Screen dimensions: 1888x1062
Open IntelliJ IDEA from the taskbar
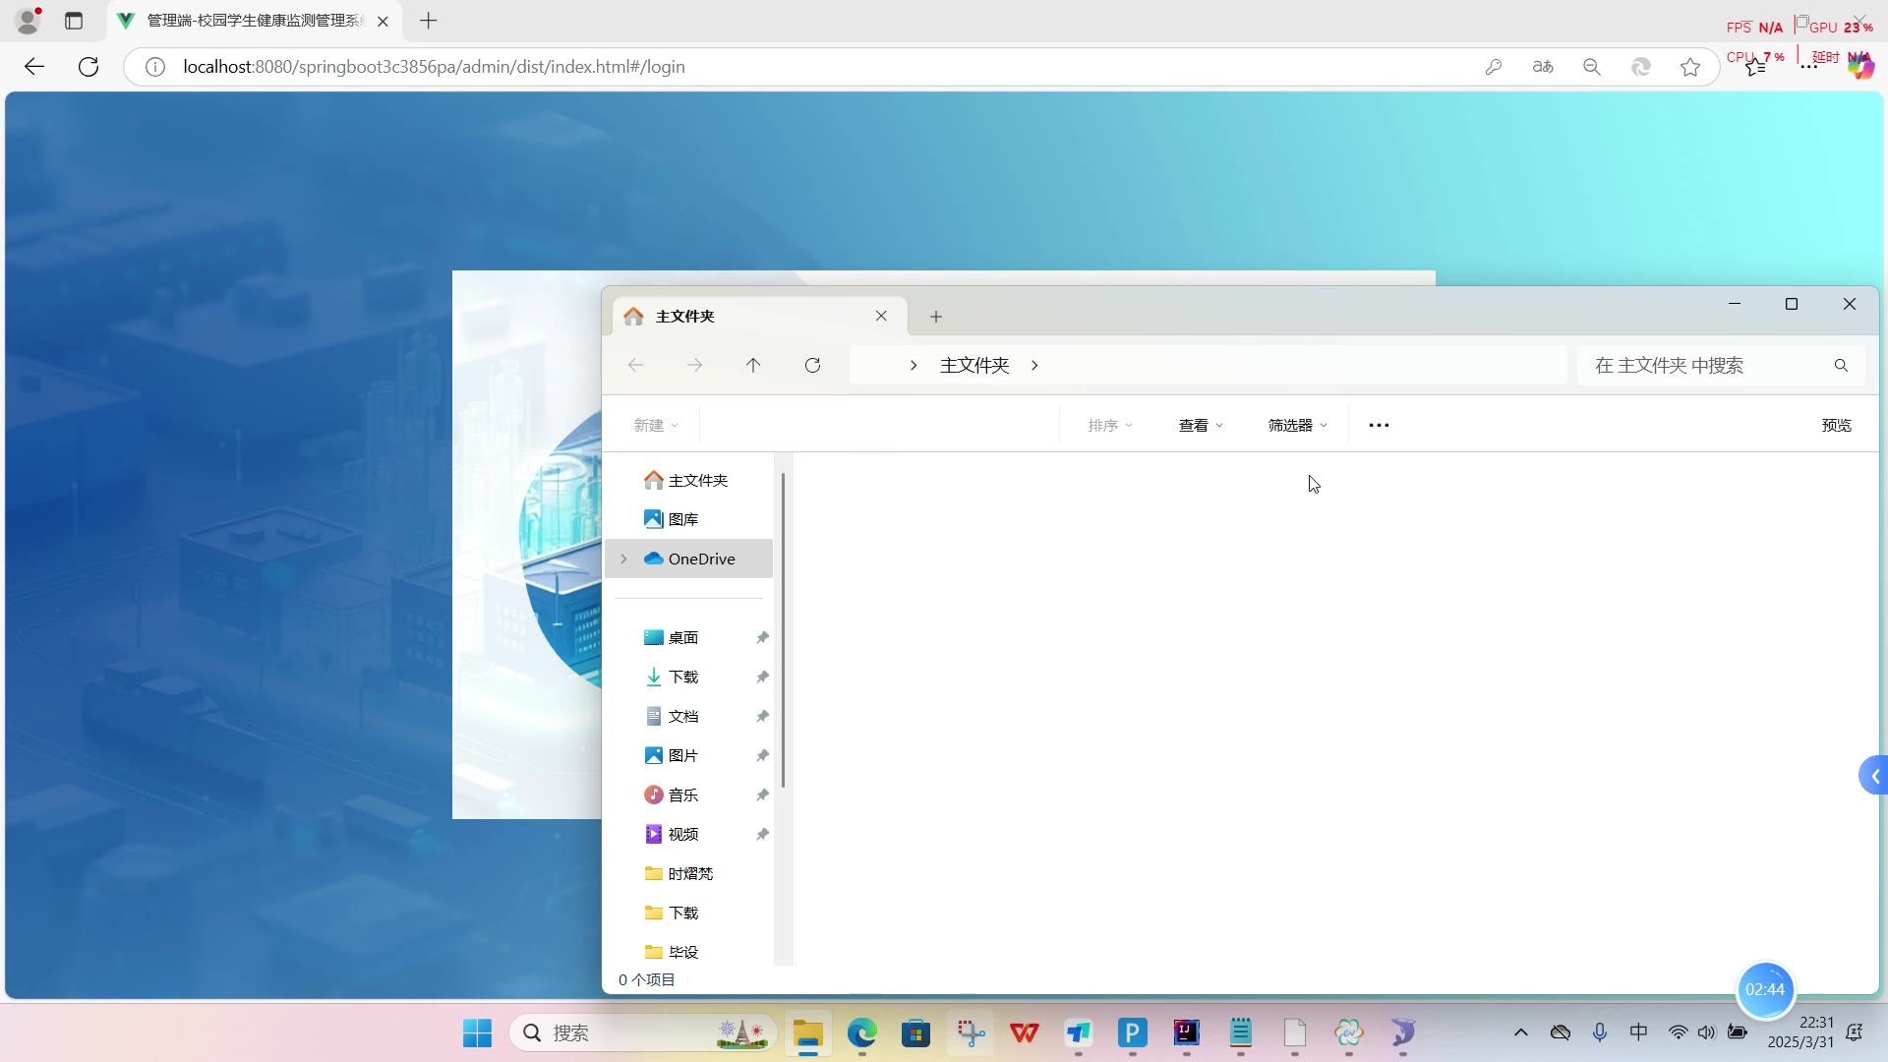(x=1186, y=1032)
